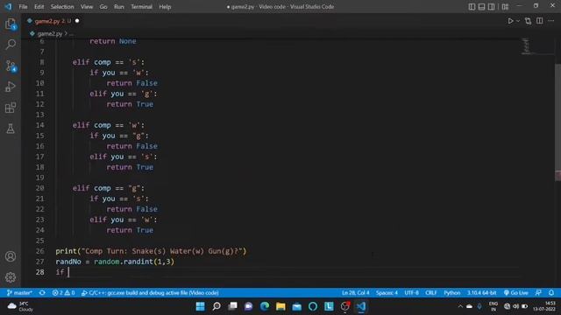Open errors and warnings count in status bar
The width and height of the screenshot is (561, 315).
63,293
